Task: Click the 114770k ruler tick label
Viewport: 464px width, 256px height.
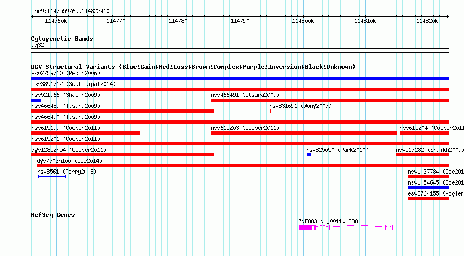Action: 117,21
